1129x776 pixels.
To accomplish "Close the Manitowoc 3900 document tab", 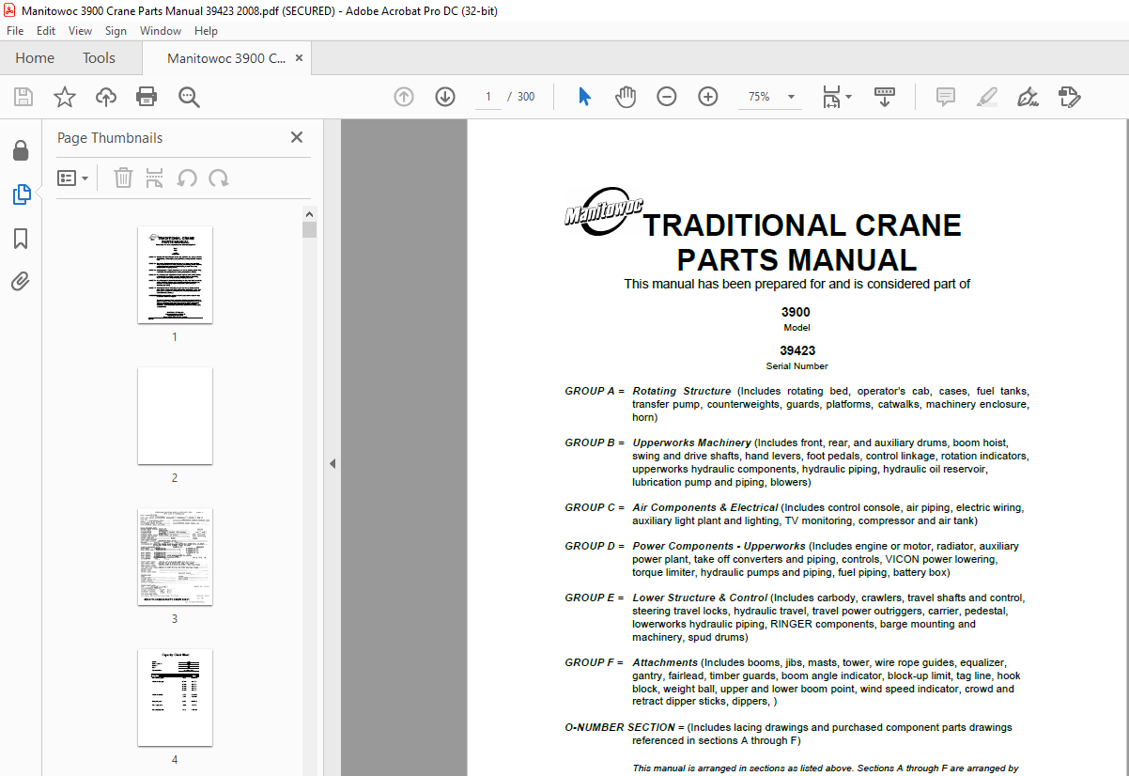I will tap(299, 58).
